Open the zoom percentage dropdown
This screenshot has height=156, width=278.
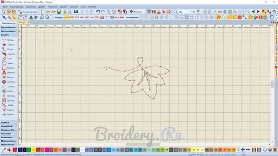[191, 12]
